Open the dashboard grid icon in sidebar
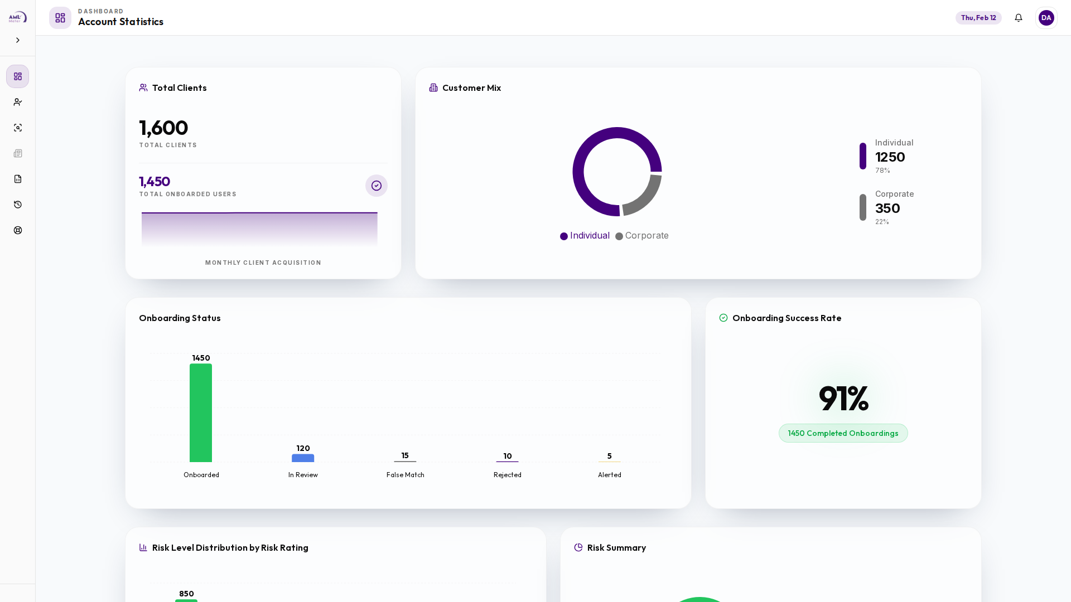The width and height of the screenshot is (1071, 602). 18,76
